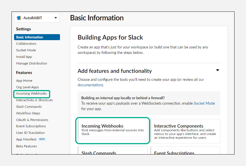Click the AutoRABIT app icon
Image resolution: width=246 pixels, height=166 pixels.
click(18, 18)
